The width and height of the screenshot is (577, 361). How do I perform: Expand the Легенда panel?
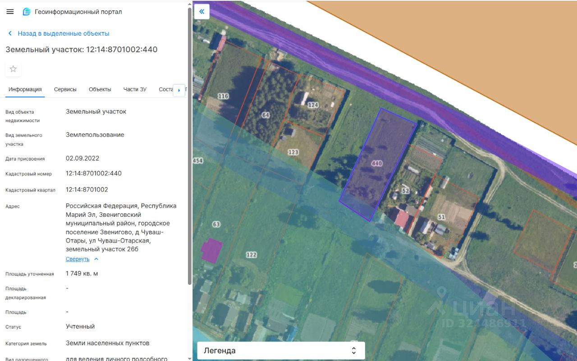pyautogui.click(x=281, y=351)
